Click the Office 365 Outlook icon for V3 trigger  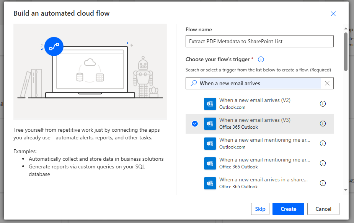click(210, 124)
